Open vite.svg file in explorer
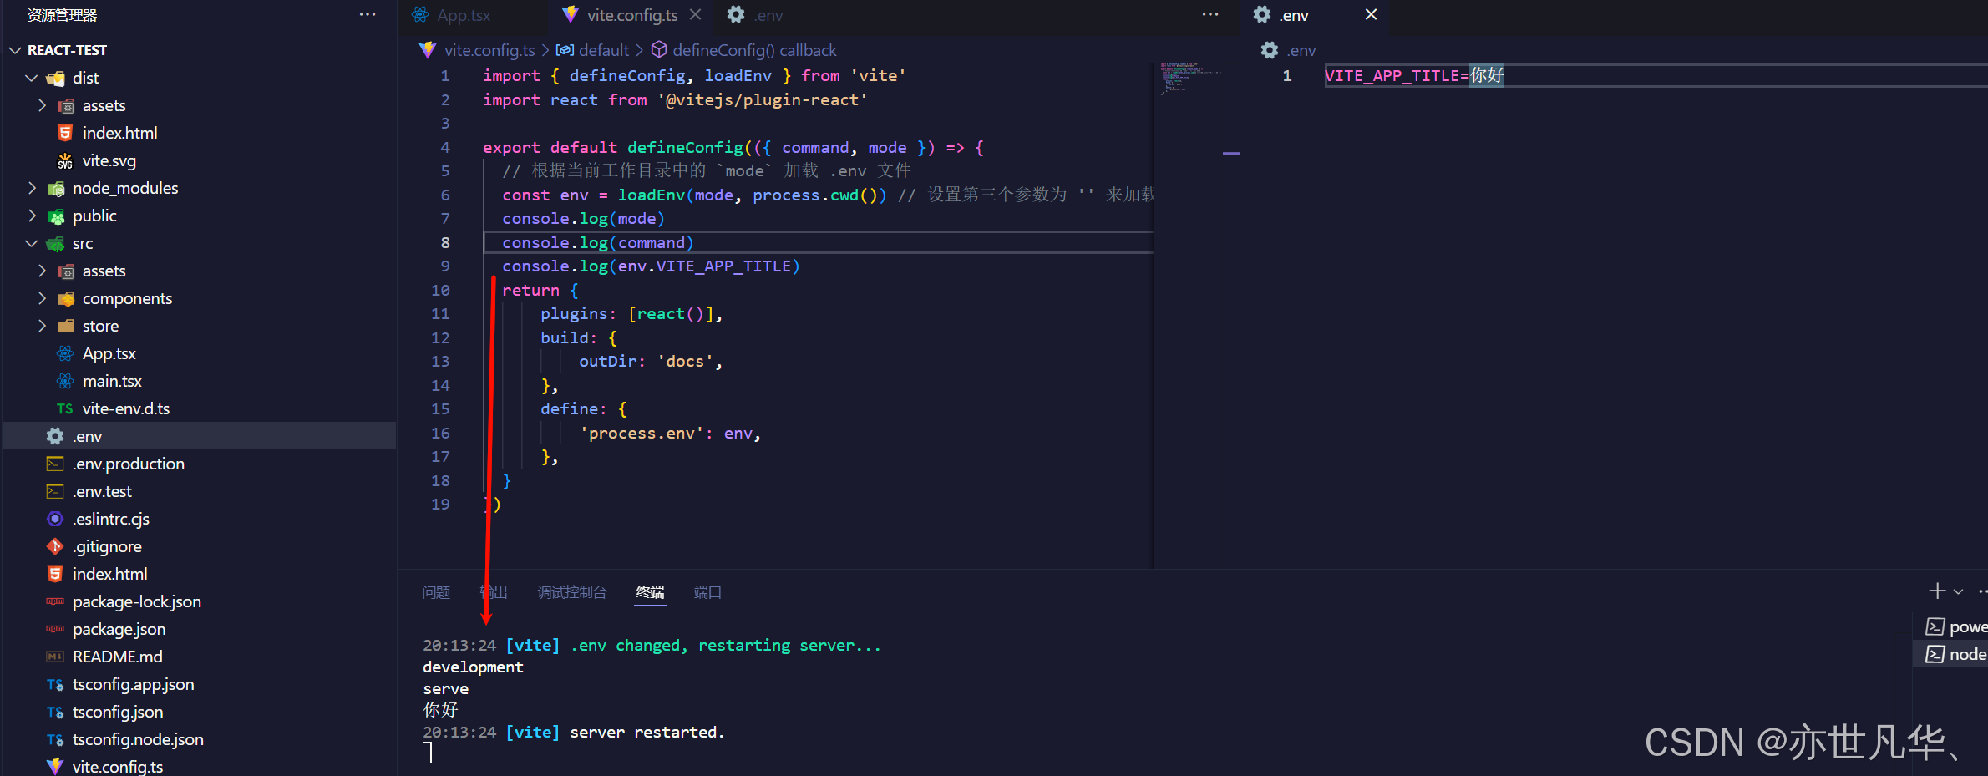This screenshot has width=1988, height=776. tap(109, 160)
